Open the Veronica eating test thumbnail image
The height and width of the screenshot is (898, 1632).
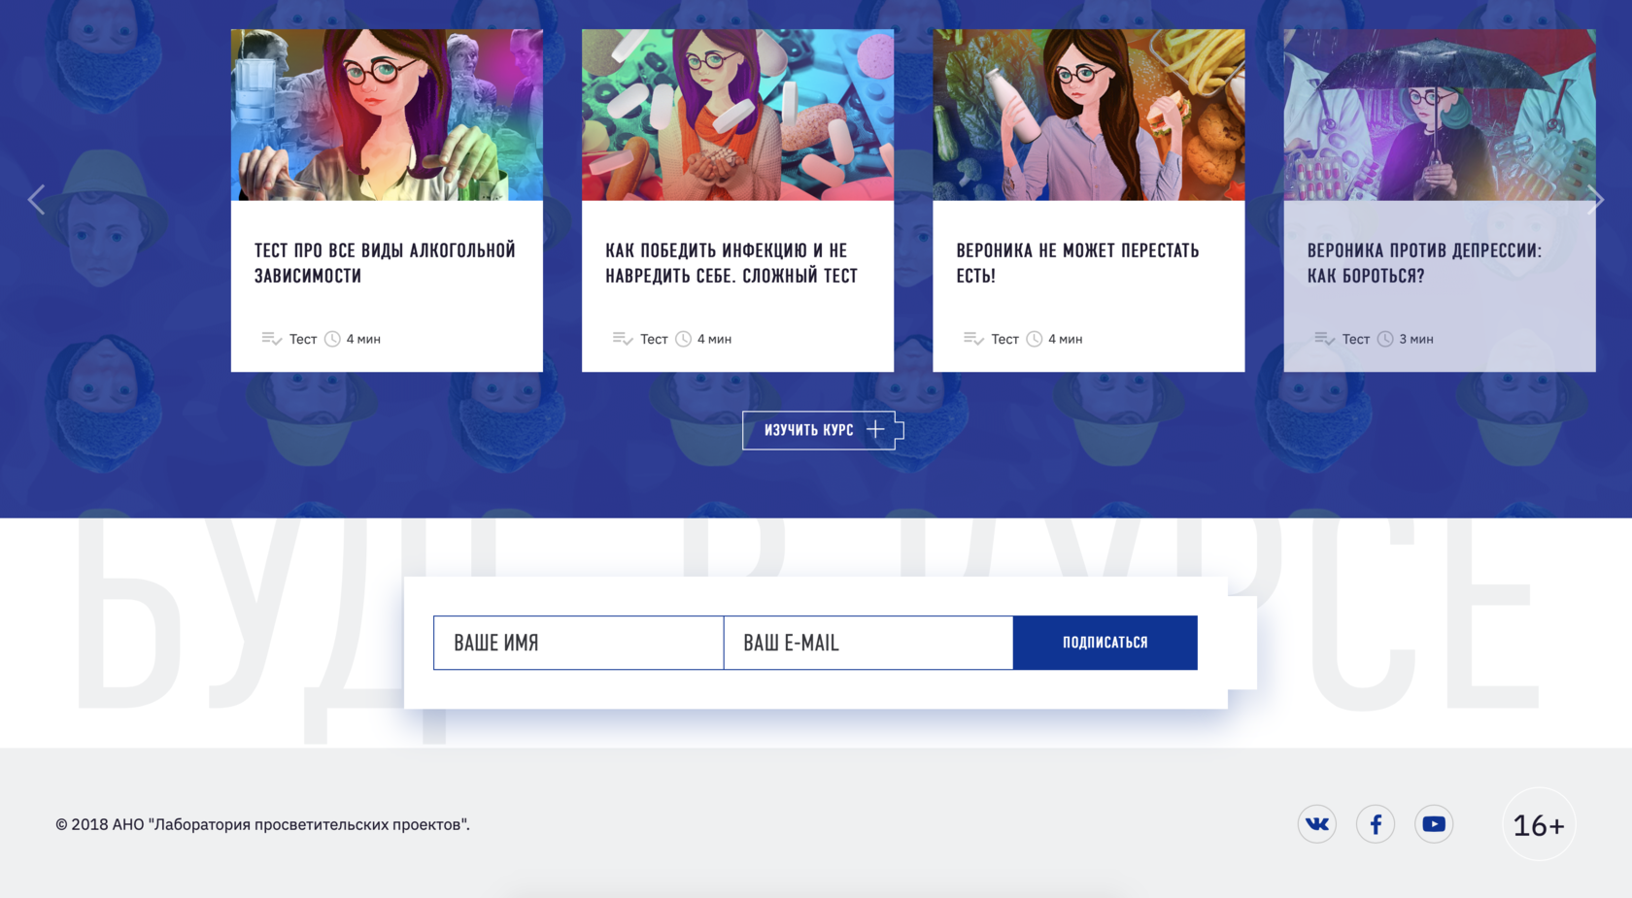pos(1089,115)
